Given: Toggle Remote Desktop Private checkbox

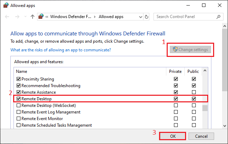Looking at the screenshot, I should [176, 99].
